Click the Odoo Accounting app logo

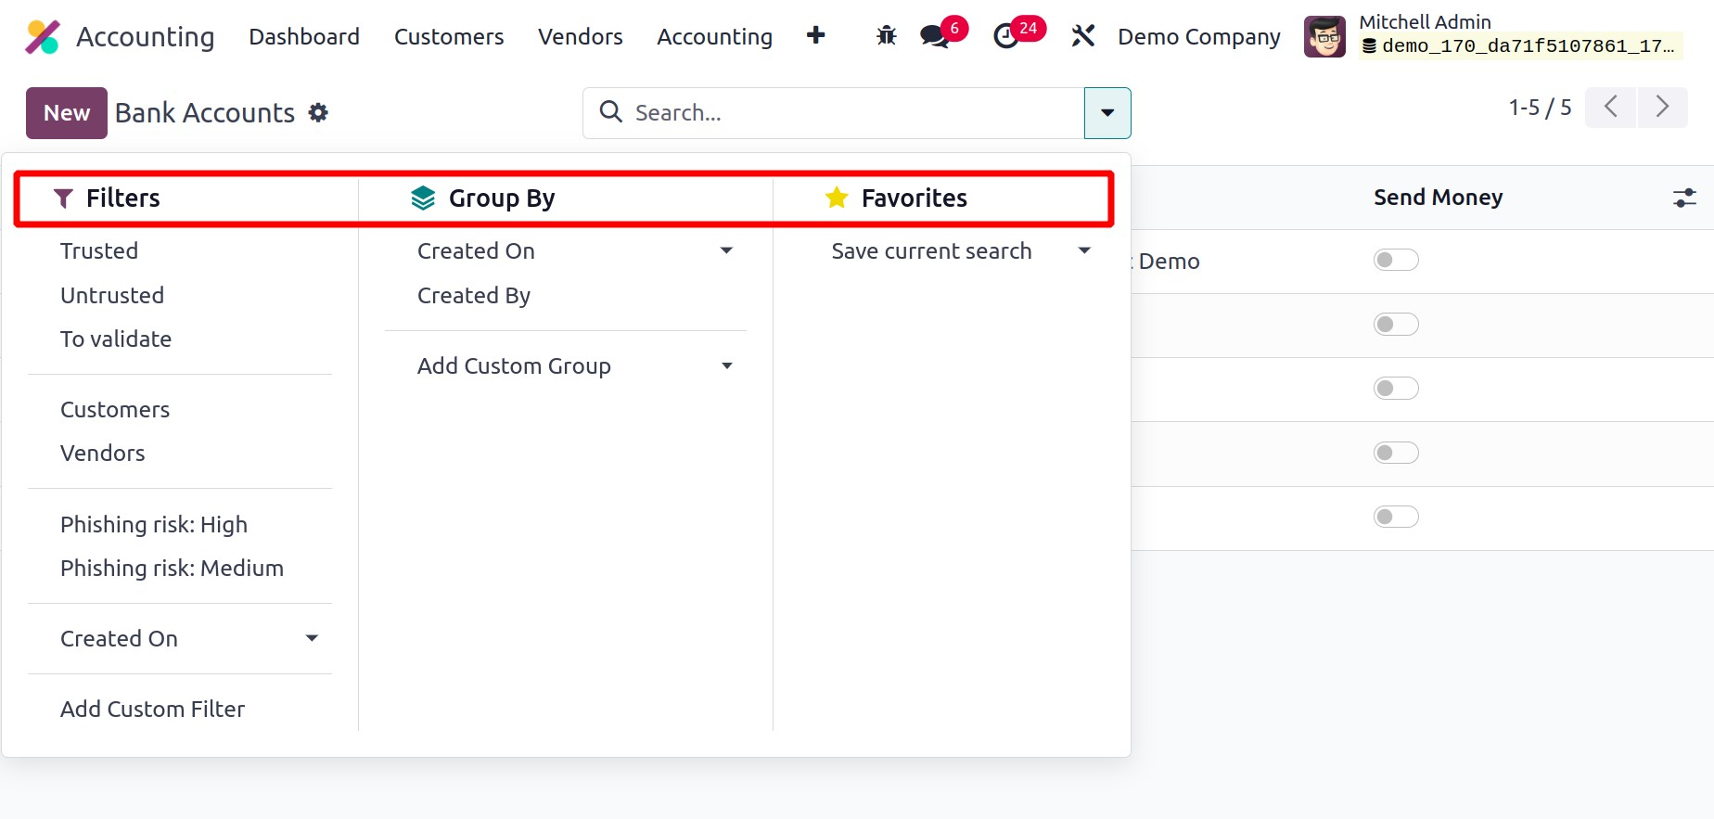pyautogui.click(x=43, y=37)
